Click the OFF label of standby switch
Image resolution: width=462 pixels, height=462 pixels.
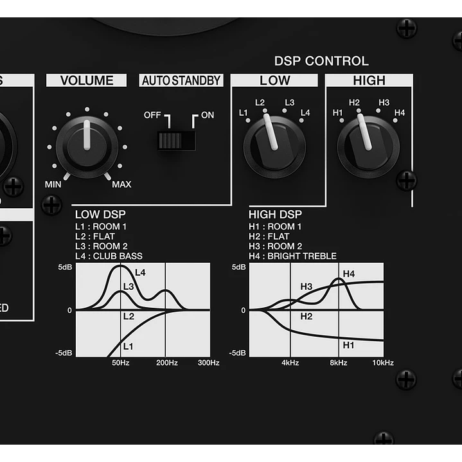(x=152, y=115)
